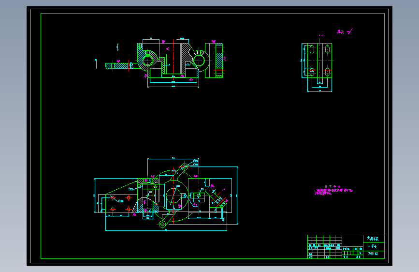Click the magenta surface roughness symbol beside 其余
Image resolution: width=419 pixels, height=272 pixels.
coord(350,31)
